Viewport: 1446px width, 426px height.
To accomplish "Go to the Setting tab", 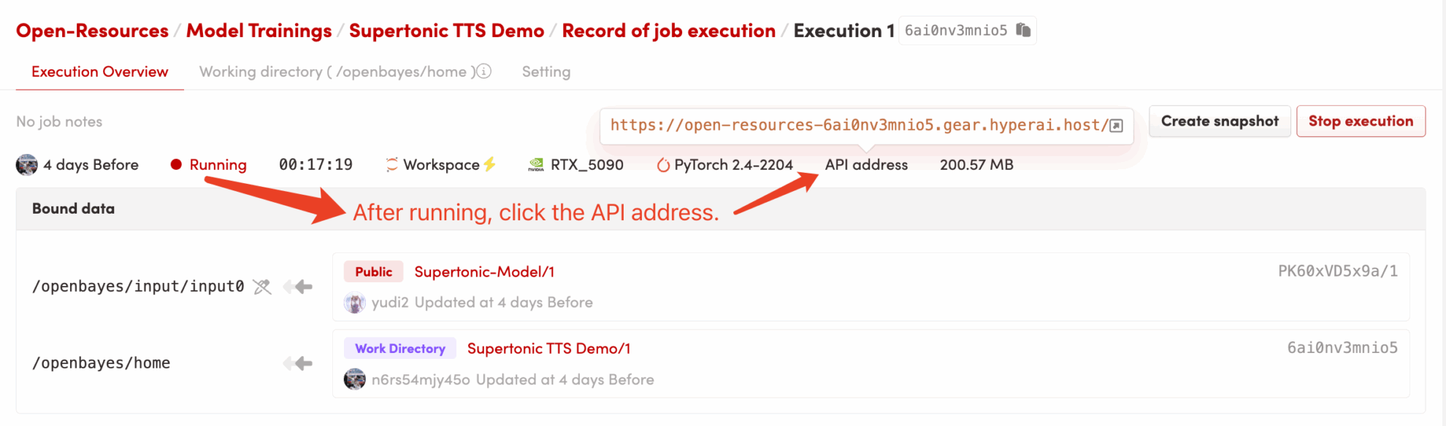I will click(546, 71).
